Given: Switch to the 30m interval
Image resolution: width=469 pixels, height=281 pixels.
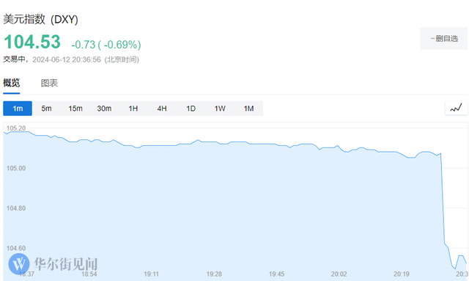Looking at the screenshot, I should (104, 109).
